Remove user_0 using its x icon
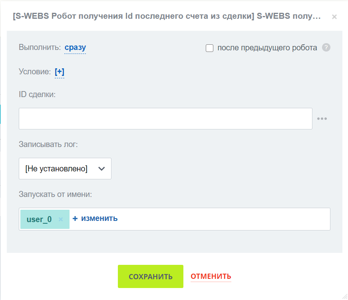 61,219
